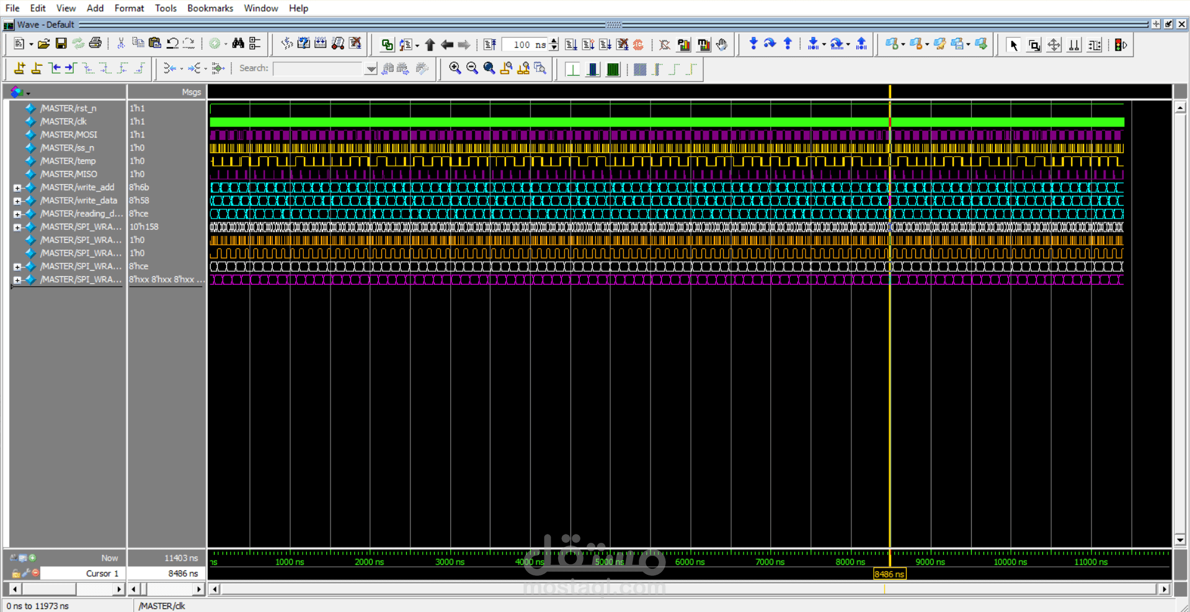
Task: Click inside the Search input field
Action: [x=319, y=69]
